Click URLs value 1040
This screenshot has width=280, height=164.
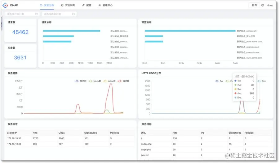click(61, 138)
